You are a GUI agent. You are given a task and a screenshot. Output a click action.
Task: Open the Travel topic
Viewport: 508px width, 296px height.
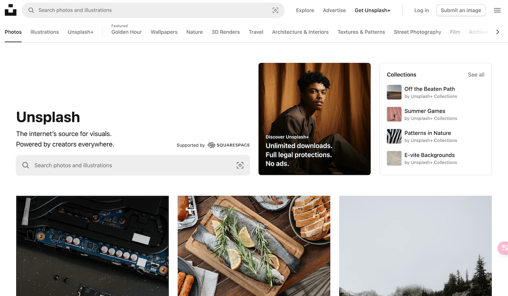[x=256, y=32]
